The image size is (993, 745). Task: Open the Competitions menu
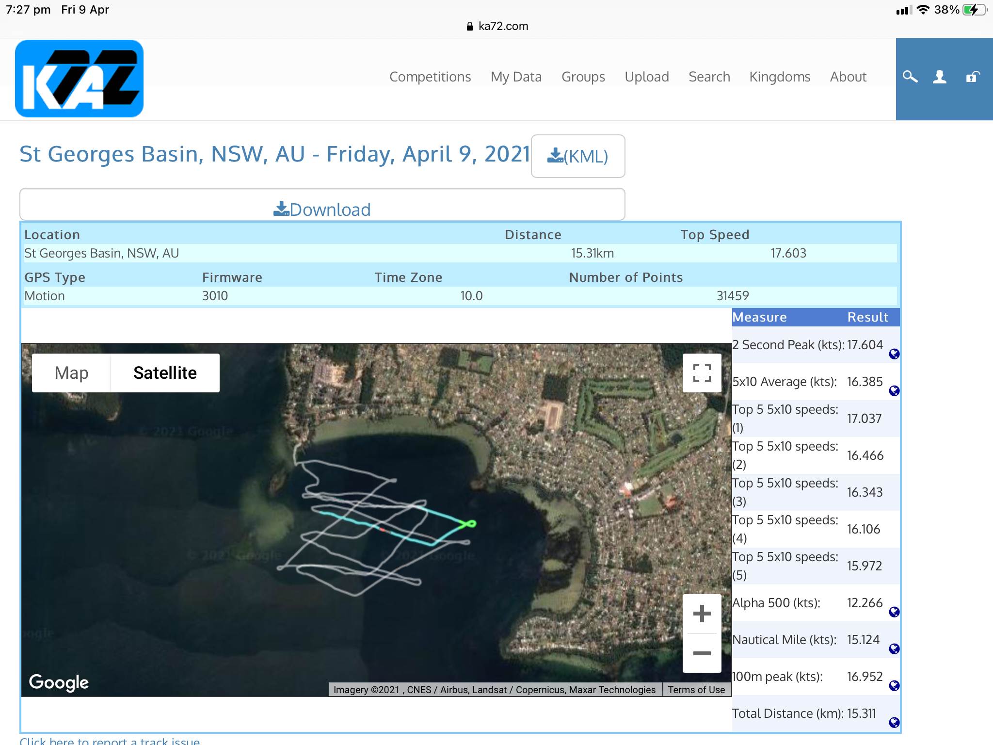[430, 77]
